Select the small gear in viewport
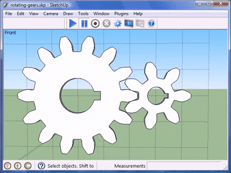Viewport: 231px width, 173px height. point(173,108)
